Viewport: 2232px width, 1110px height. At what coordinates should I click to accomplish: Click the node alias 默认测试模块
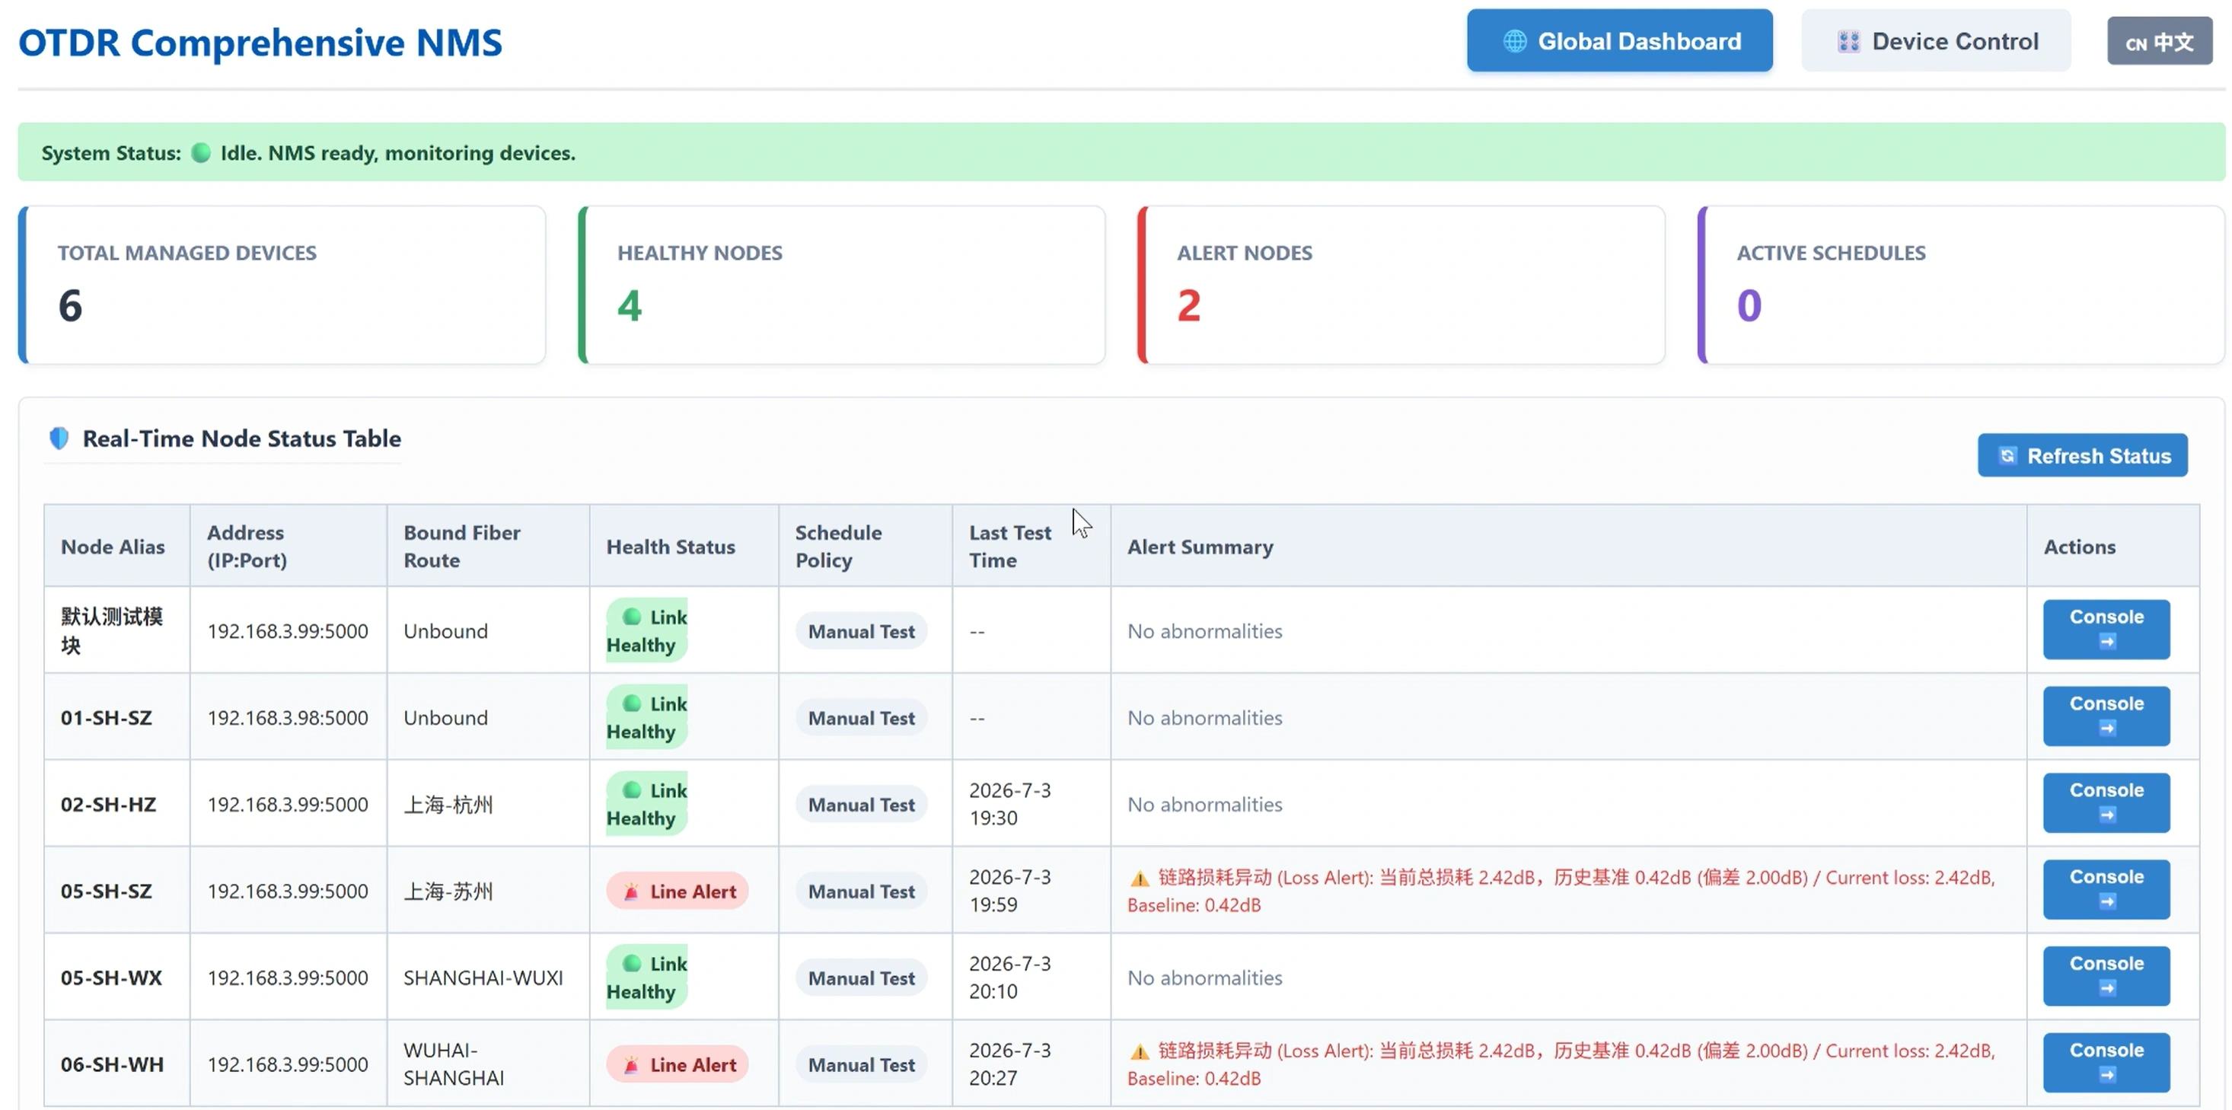click(112, 630)
